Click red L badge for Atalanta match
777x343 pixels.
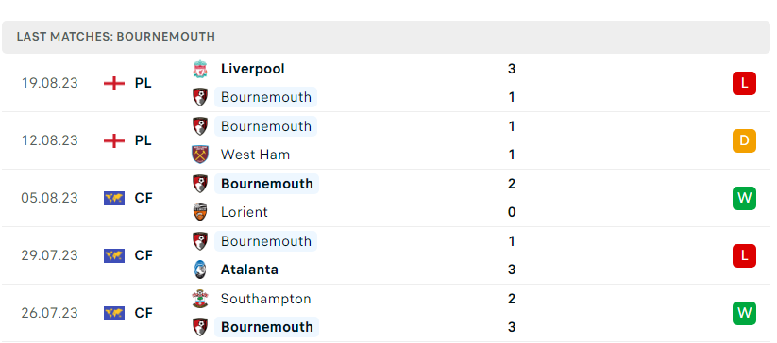(744, 255)
